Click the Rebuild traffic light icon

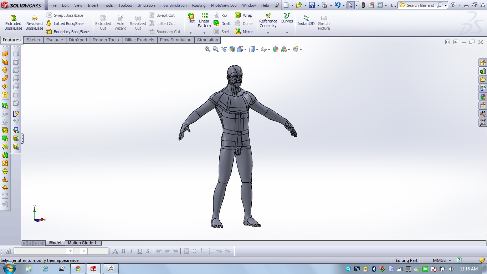pyautogui.click(x=363, y=5)
